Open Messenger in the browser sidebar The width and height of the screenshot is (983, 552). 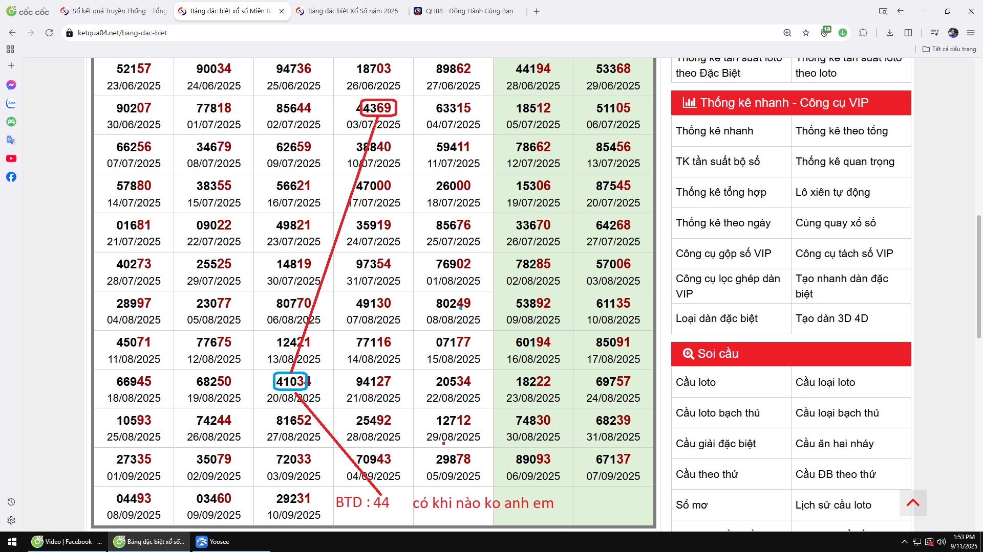(x=11, y=85)
